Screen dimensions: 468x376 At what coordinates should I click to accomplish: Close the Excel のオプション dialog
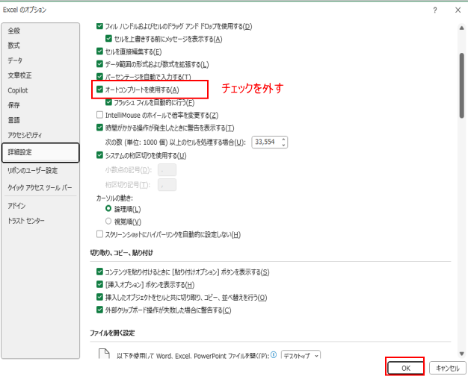pyautogui.click(x=458, y=10)
